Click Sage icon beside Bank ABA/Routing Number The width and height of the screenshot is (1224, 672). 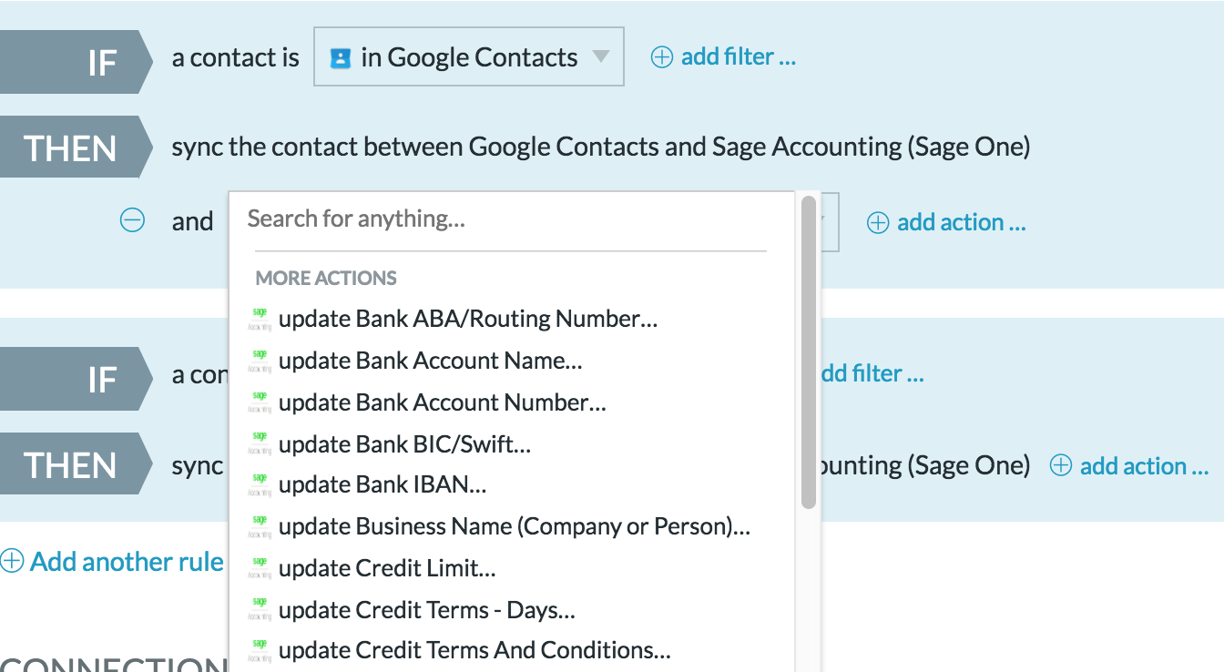[260, 320]
